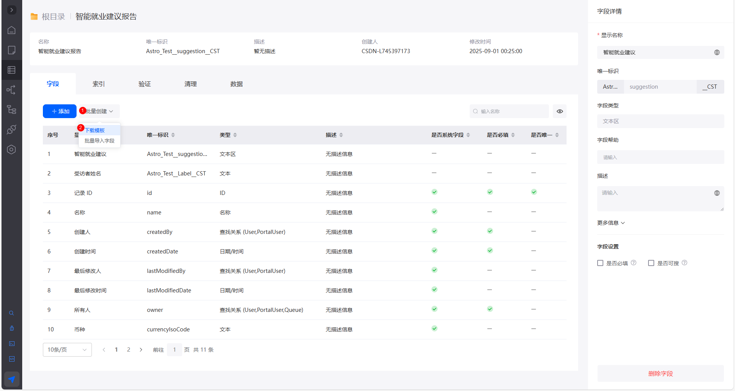Screen dimensions: 735x391
Task: Click globe icon in 显示名称 field
Action: pyautogui.click(x=717, y=52)
